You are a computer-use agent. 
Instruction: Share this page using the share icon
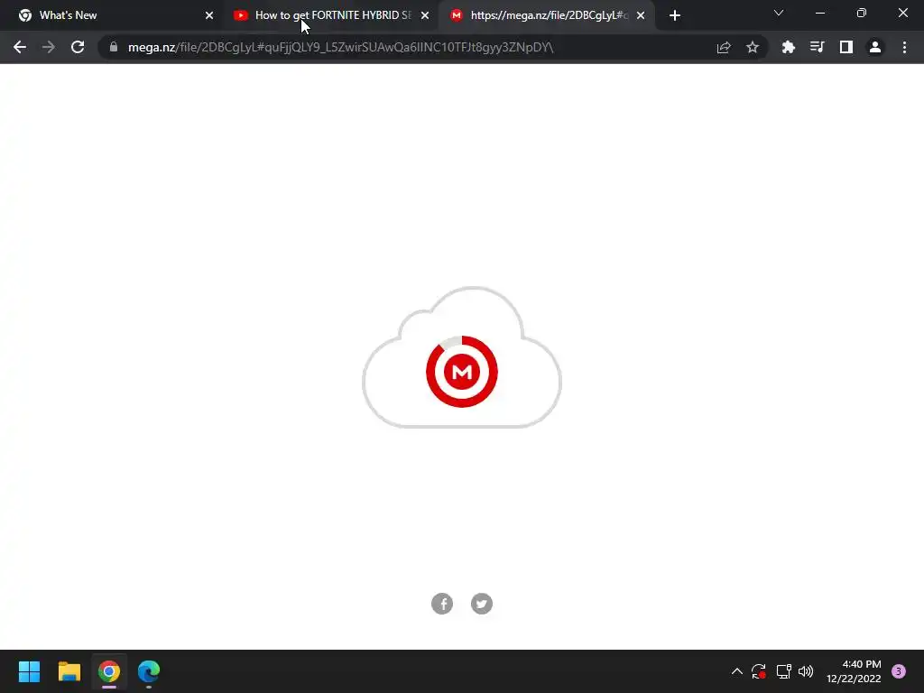[x=724, y=47]
